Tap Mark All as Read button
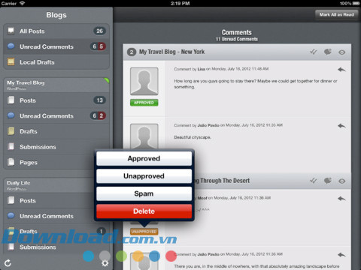The width and height of the screenshot is (361, 270). 336,15
